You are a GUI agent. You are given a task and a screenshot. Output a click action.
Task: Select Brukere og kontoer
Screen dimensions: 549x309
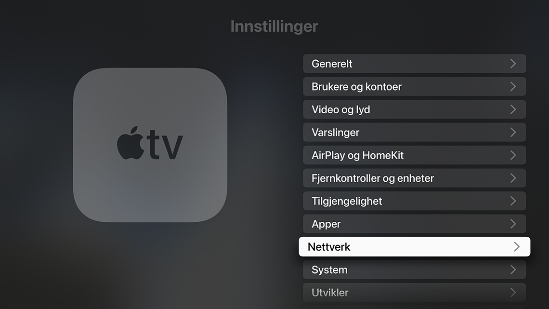414,87
